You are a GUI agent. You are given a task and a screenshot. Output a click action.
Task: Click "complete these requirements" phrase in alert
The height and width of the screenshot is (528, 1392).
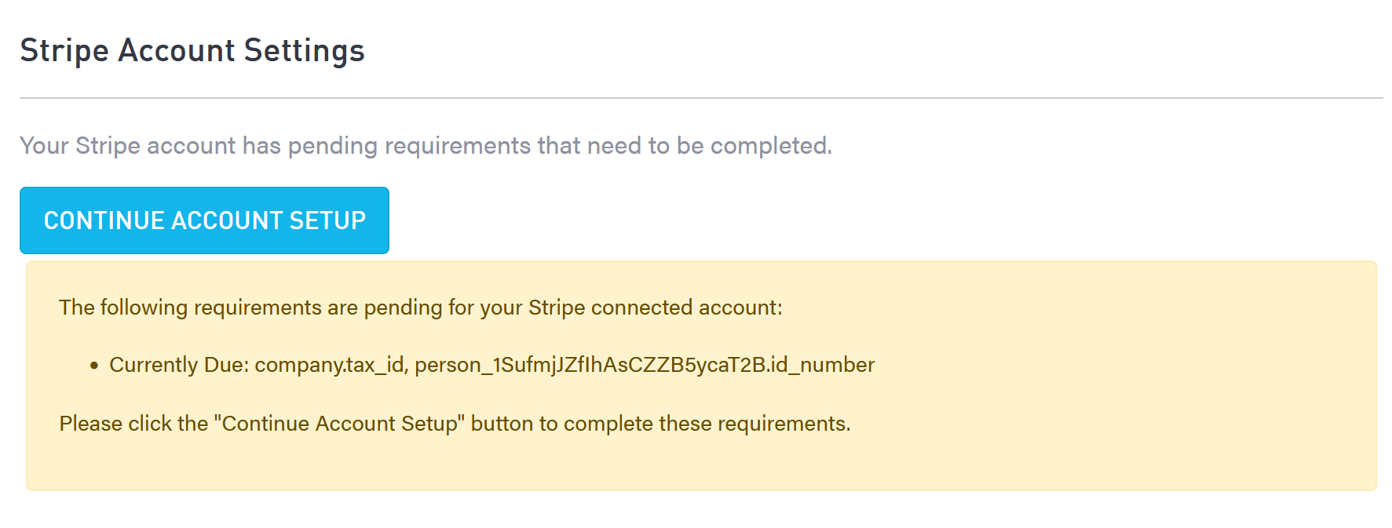(706, 424)
